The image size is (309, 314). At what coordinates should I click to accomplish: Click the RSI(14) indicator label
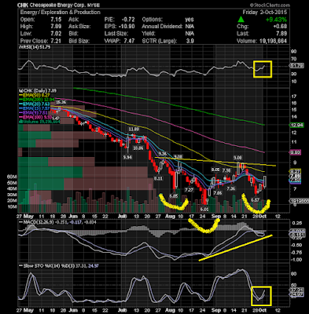tap(34, 47)
